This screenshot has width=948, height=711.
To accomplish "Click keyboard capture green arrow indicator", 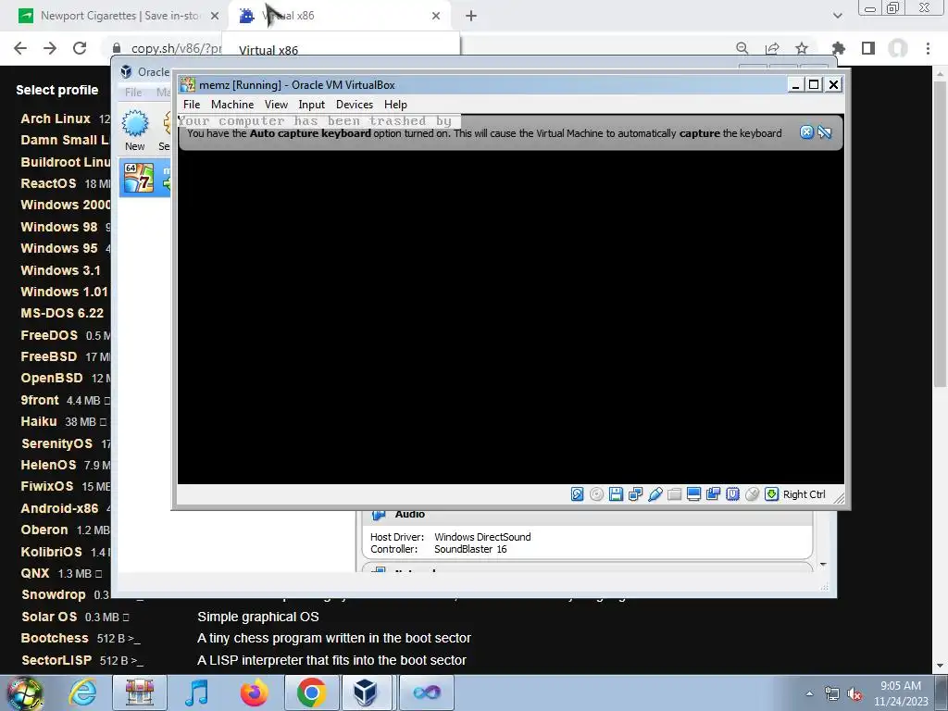I will coord(771,494).
